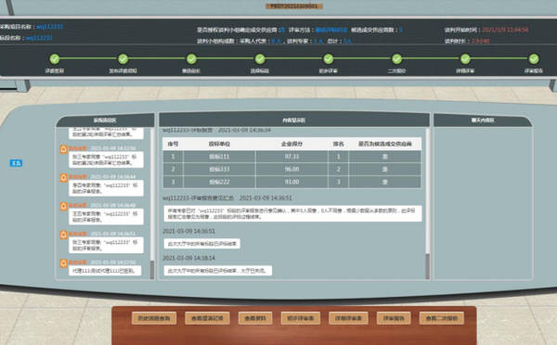
Task: Click the first wooden button 历史消息查询
Action: point(154,318)
